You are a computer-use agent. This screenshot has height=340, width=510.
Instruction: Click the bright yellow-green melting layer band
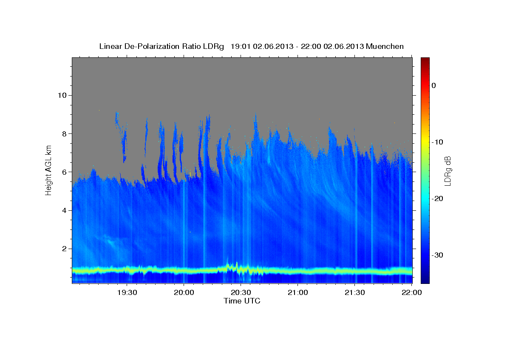point(242,270)
